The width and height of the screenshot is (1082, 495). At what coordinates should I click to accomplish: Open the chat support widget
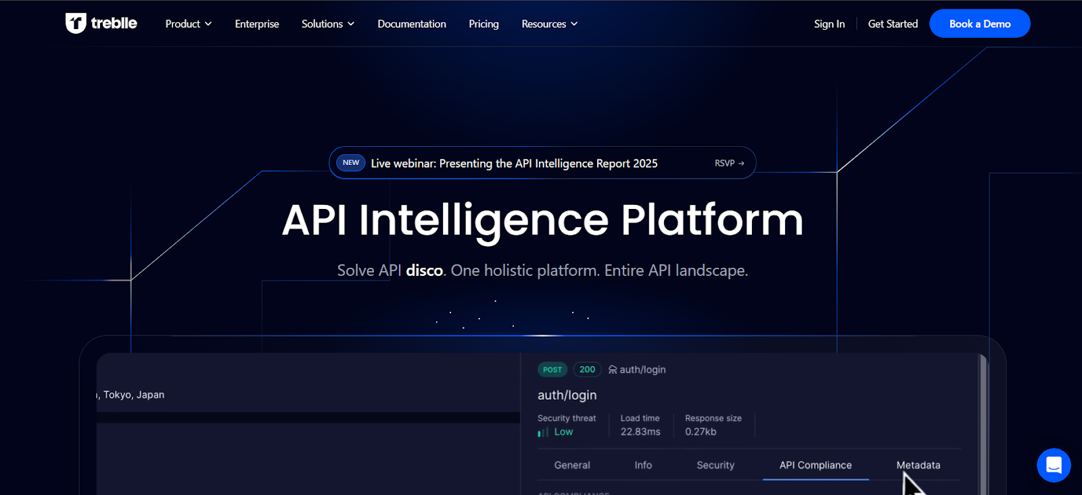coord(1054,465)
